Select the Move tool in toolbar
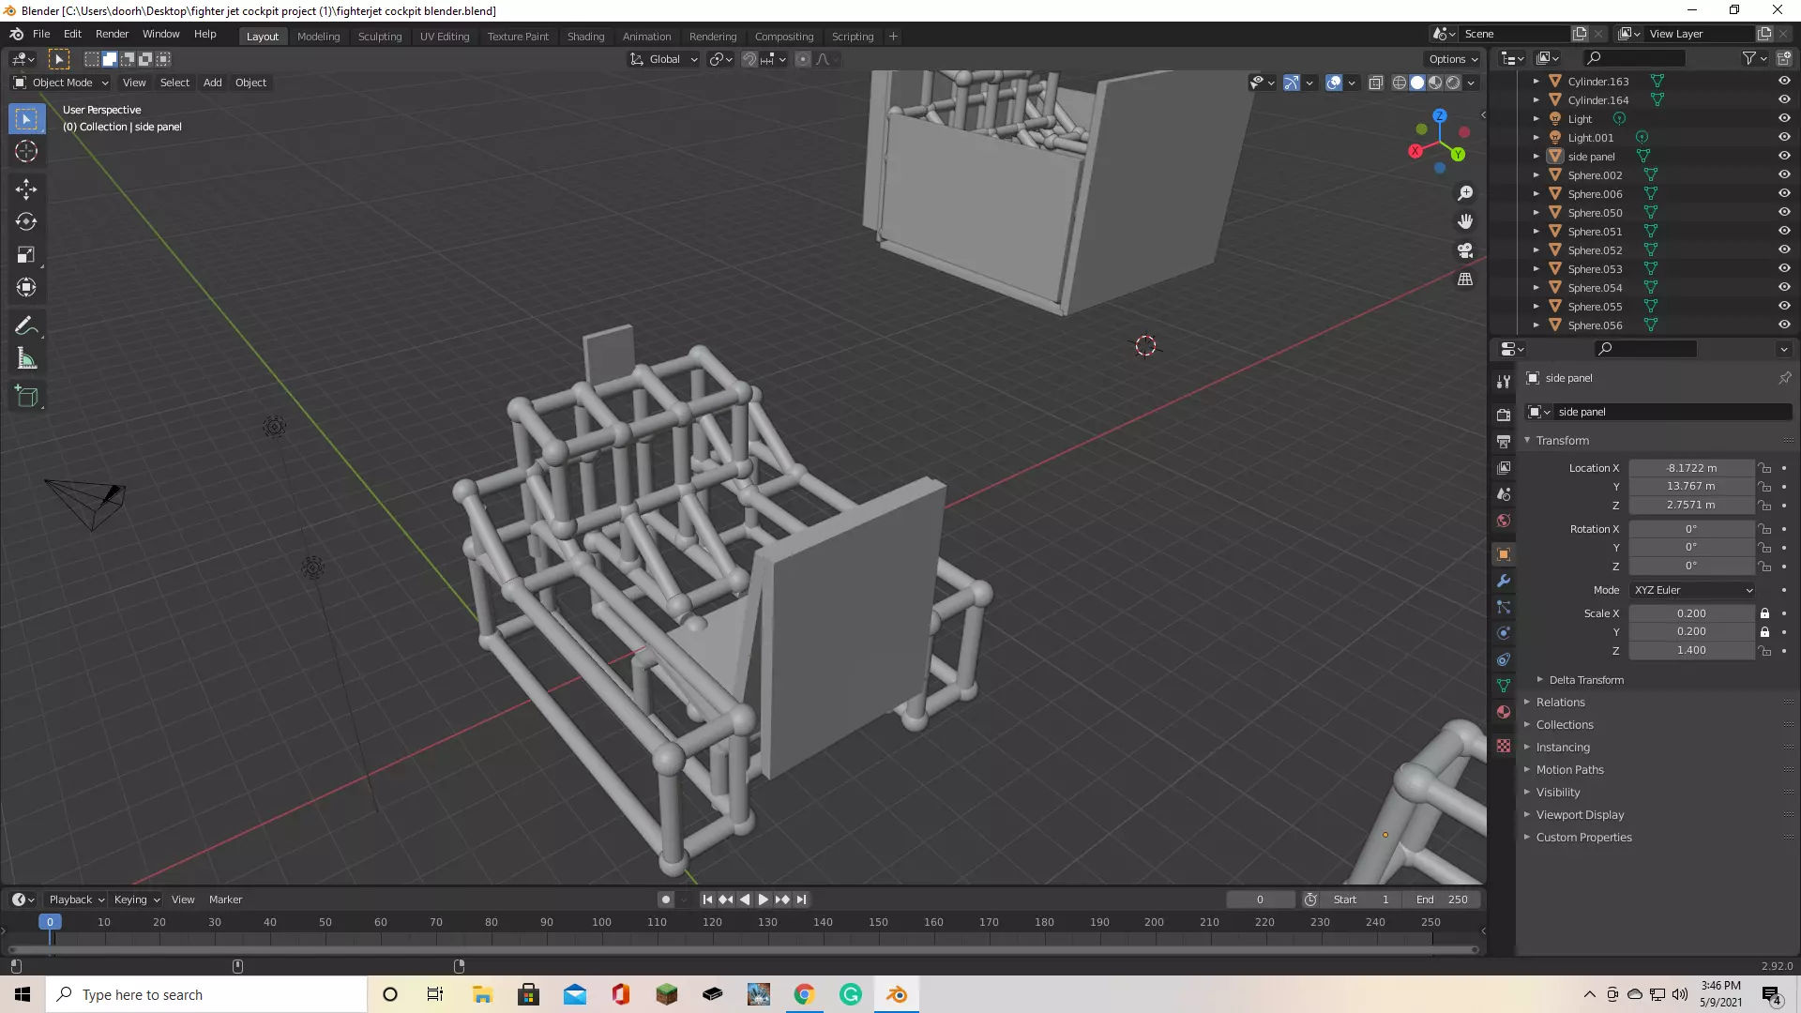 point(26,189)
